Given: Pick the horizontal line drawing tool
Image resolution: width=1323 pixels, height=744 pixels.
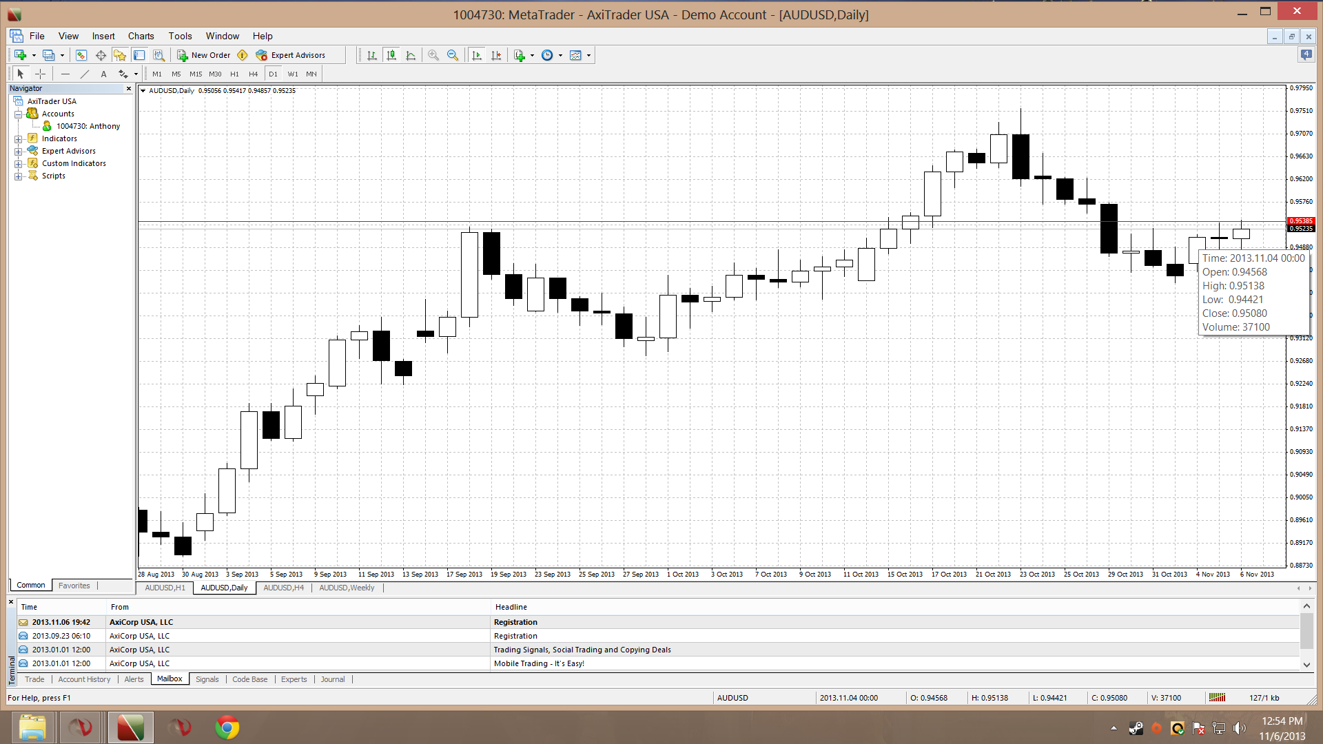Looking at the screenshot, I should tap(65, 74).
